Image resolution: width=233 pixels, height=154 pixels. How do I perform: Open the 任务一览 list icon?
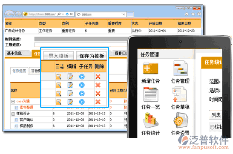click(x=150, y=94)
